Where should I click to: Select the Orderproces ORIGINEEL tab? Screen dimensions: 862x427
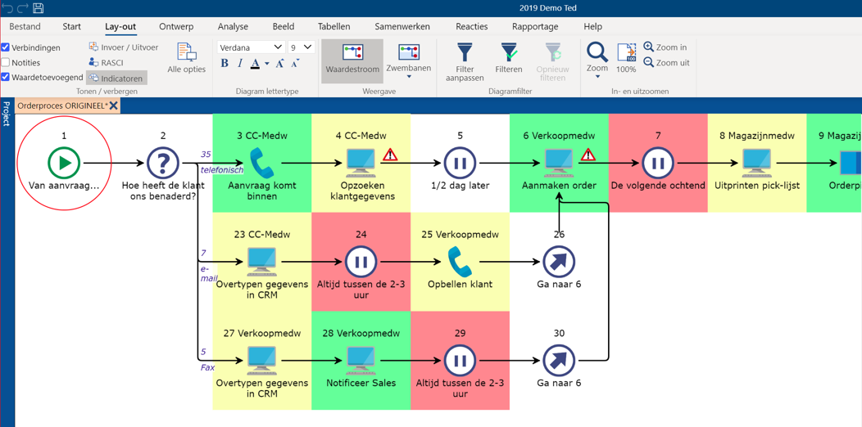[x=61, y=106]
